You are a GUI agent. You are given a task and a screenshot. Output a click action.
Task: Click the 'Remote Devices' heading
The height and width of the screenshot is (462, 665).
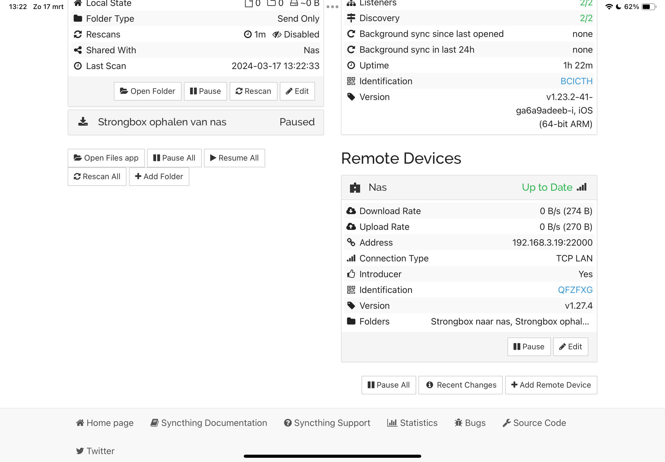point(401,158)
